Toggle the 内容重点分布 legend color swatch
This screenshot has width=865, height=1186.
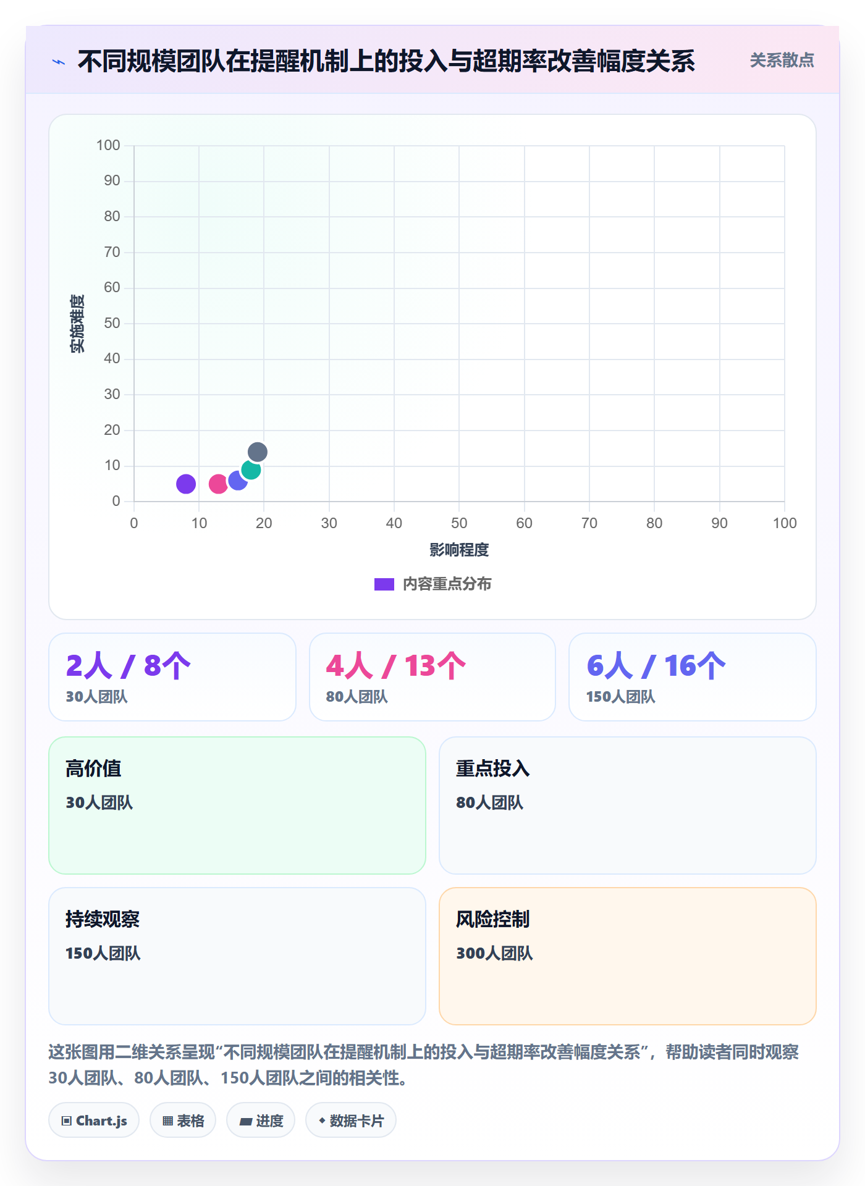384,584
